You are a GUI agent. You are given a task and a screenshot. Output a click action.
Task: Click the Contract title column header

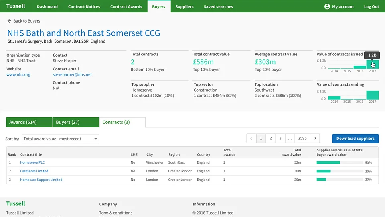click(31, 154)
